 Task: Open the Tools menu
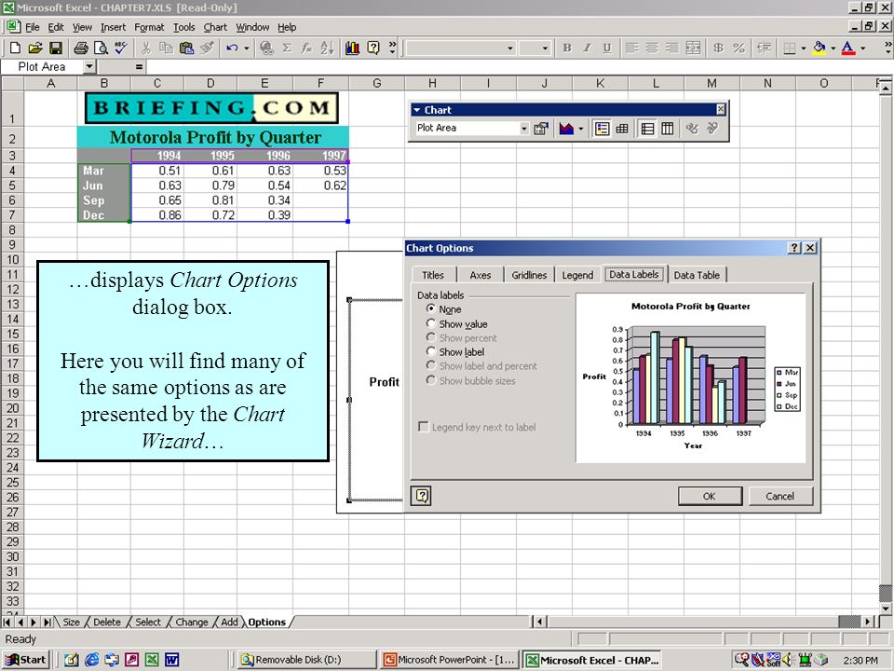coord(183,27)
